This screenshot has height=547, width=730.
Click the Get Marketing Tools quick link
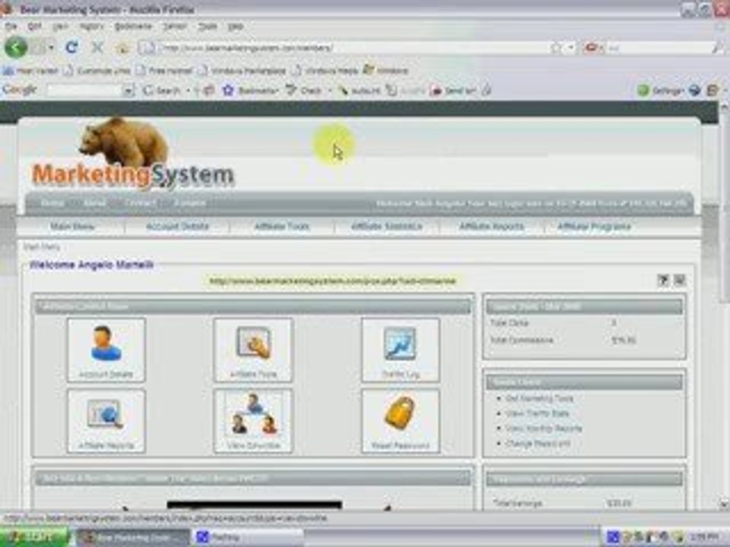tap(540, 398)
